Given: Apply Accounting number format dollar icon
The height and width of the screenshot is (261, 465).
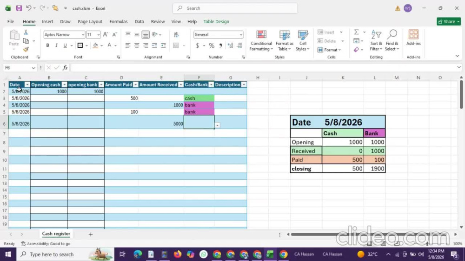Looking at the screenshot, I should click(198, 45).
